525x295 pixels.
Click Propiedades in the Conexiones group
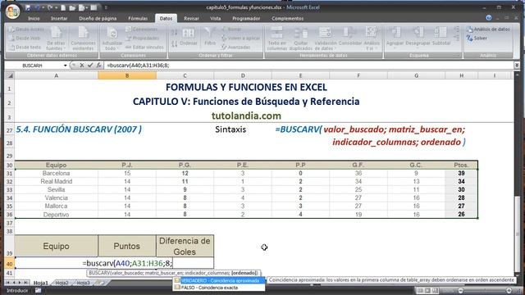tap(143, 39)
